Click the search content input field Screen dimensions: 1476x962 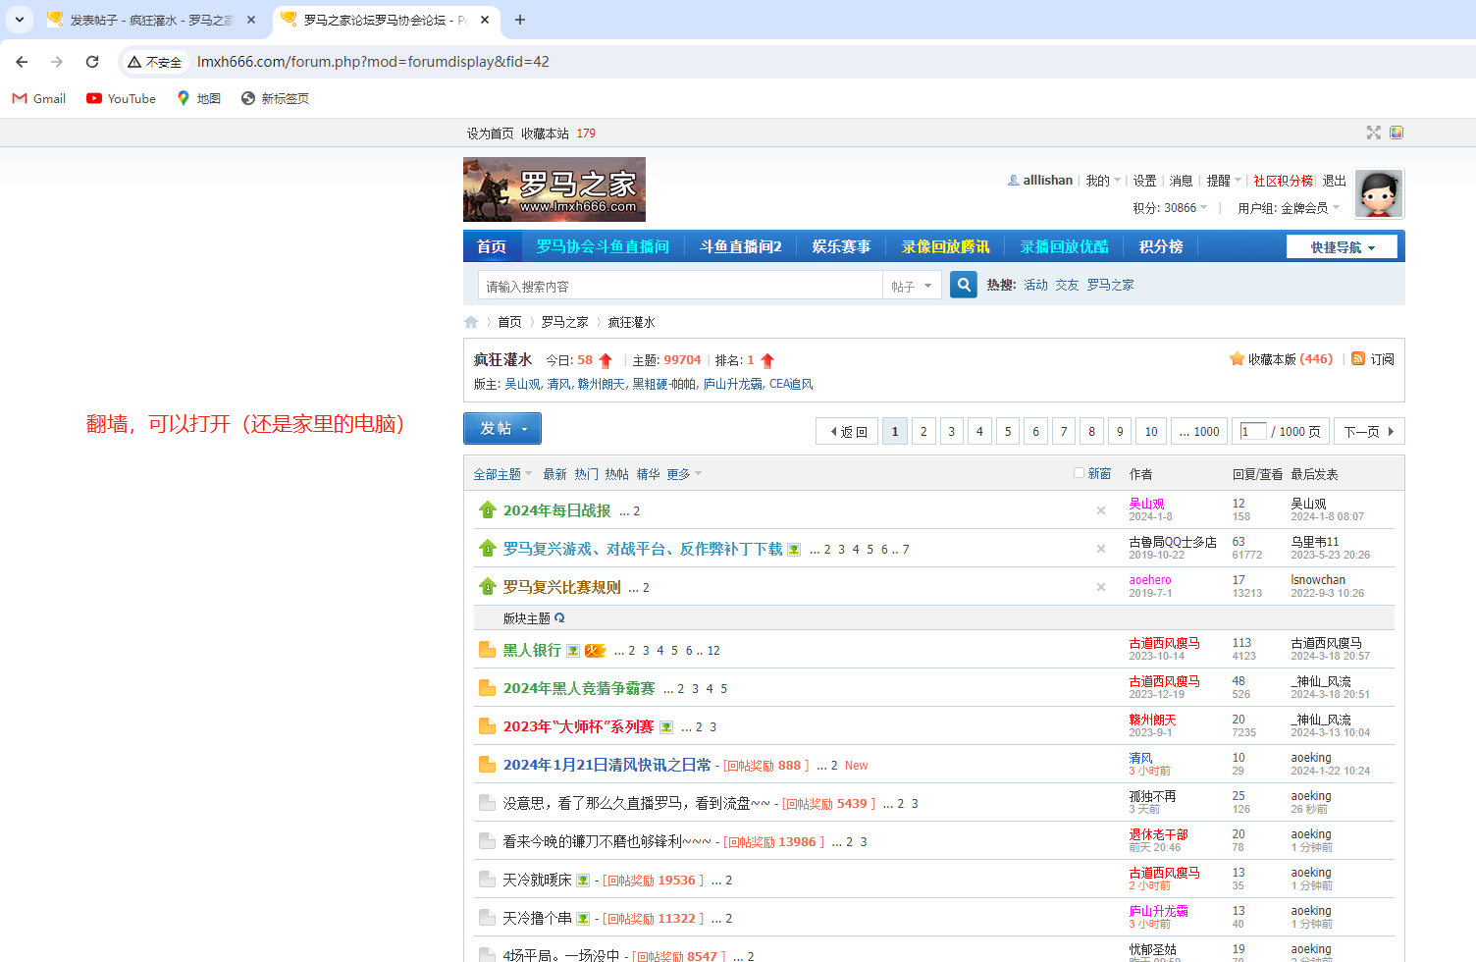pyautogui.click(x=679, y=286)
